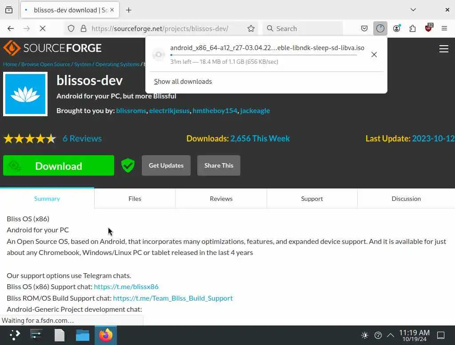455x345 pixels.
Task: Select the Summary tab
Action: click(x=47, y=199)
